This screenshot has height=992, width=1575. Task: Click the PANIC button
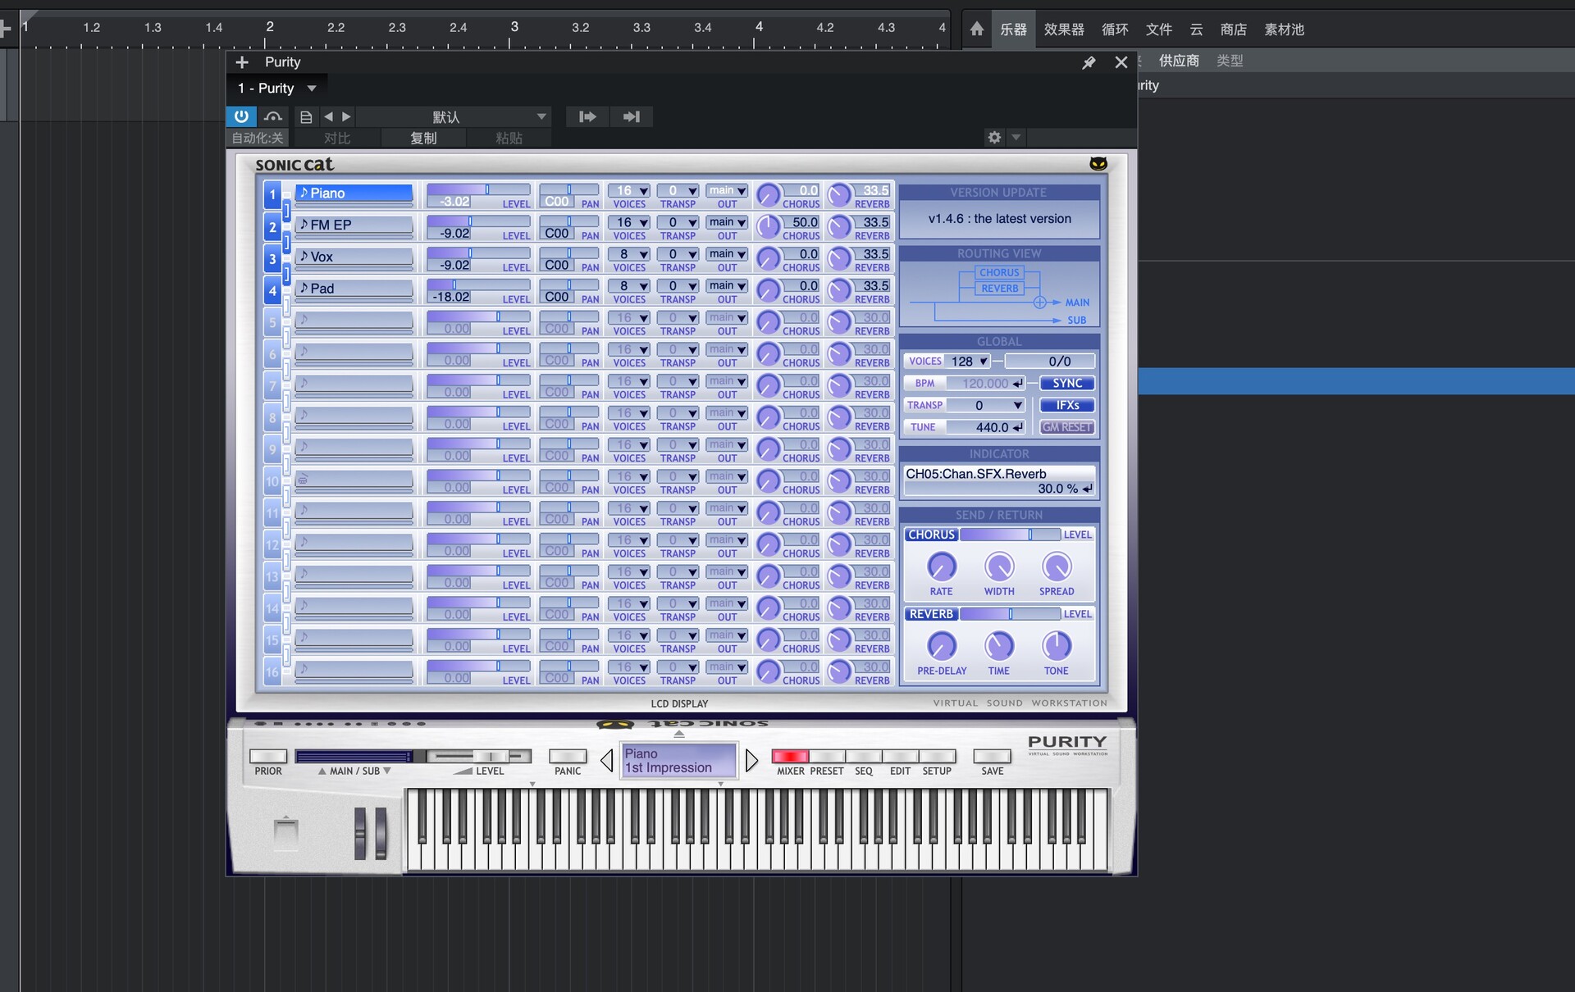(x=568, y=756)
